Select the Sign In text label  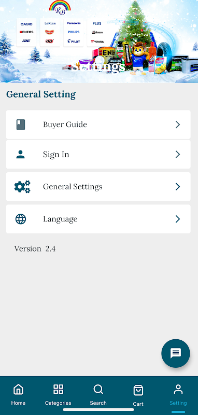click(x=56, y=154)
